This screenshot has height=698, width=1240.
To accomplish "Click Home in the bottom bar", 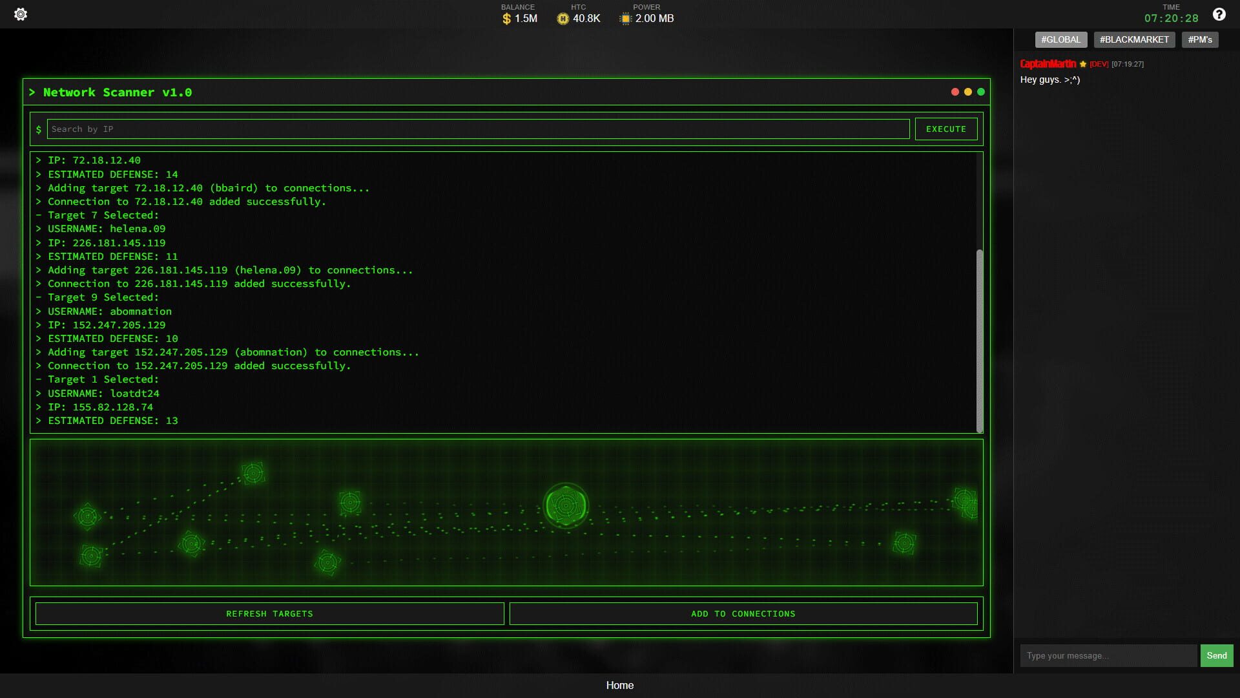I will 619,685.
